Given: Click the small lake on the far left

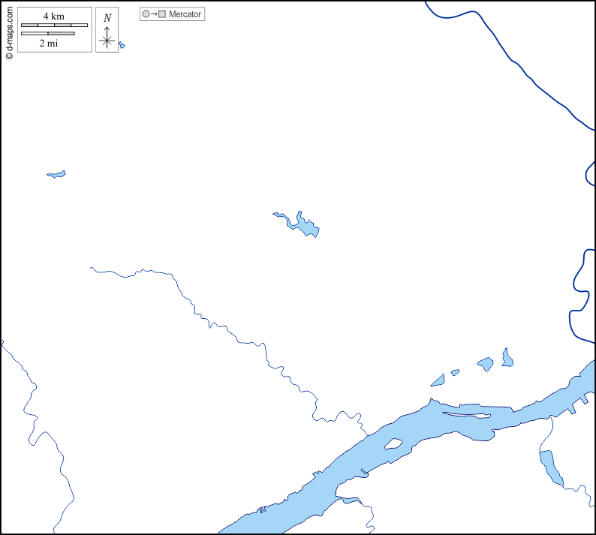Looking at the screenshot, I should pos(56,175).
